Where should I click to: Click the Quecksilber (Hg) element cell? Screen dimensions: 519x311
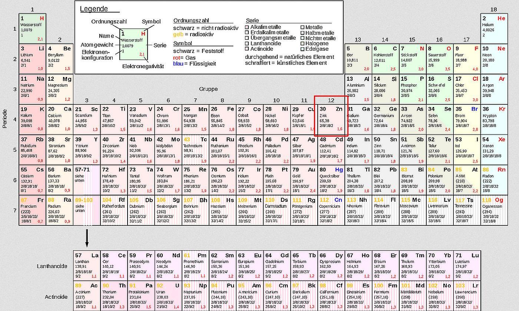331,180
